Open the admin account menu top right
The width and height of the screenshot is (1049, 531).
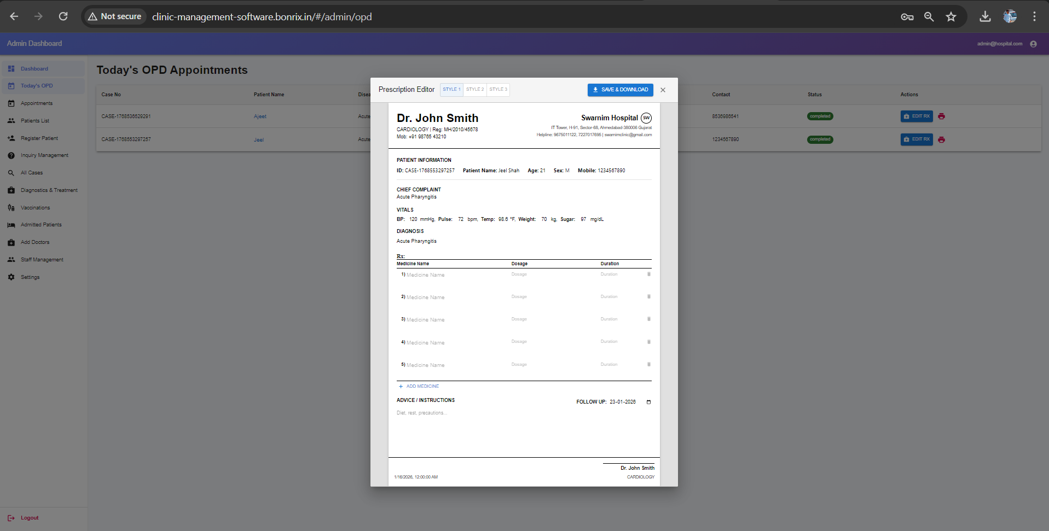click(1033, 44)
